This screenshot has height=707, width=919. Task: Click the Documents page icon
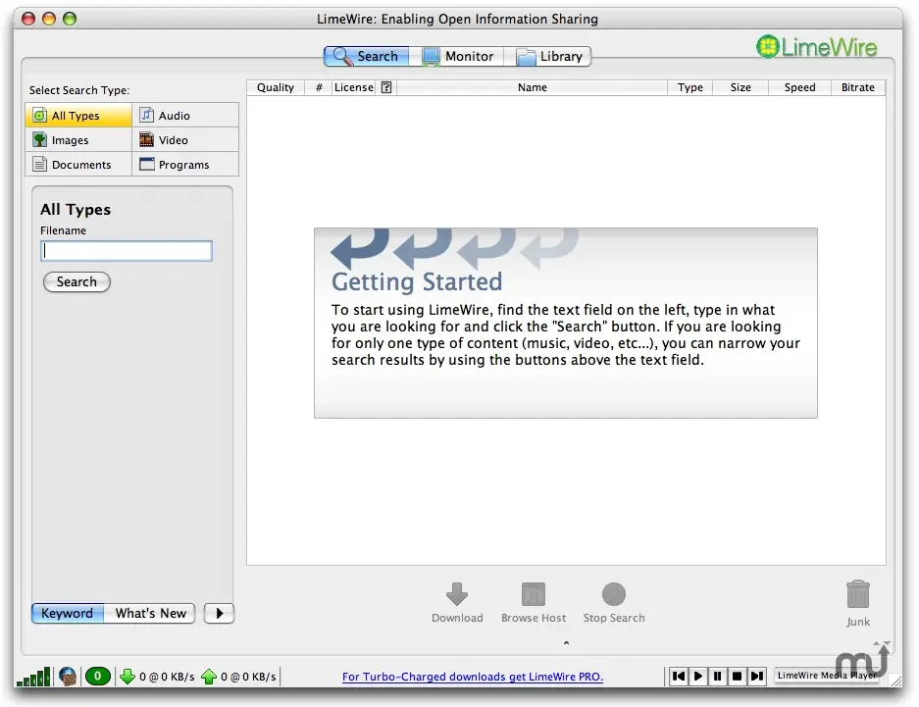point(39,164)
